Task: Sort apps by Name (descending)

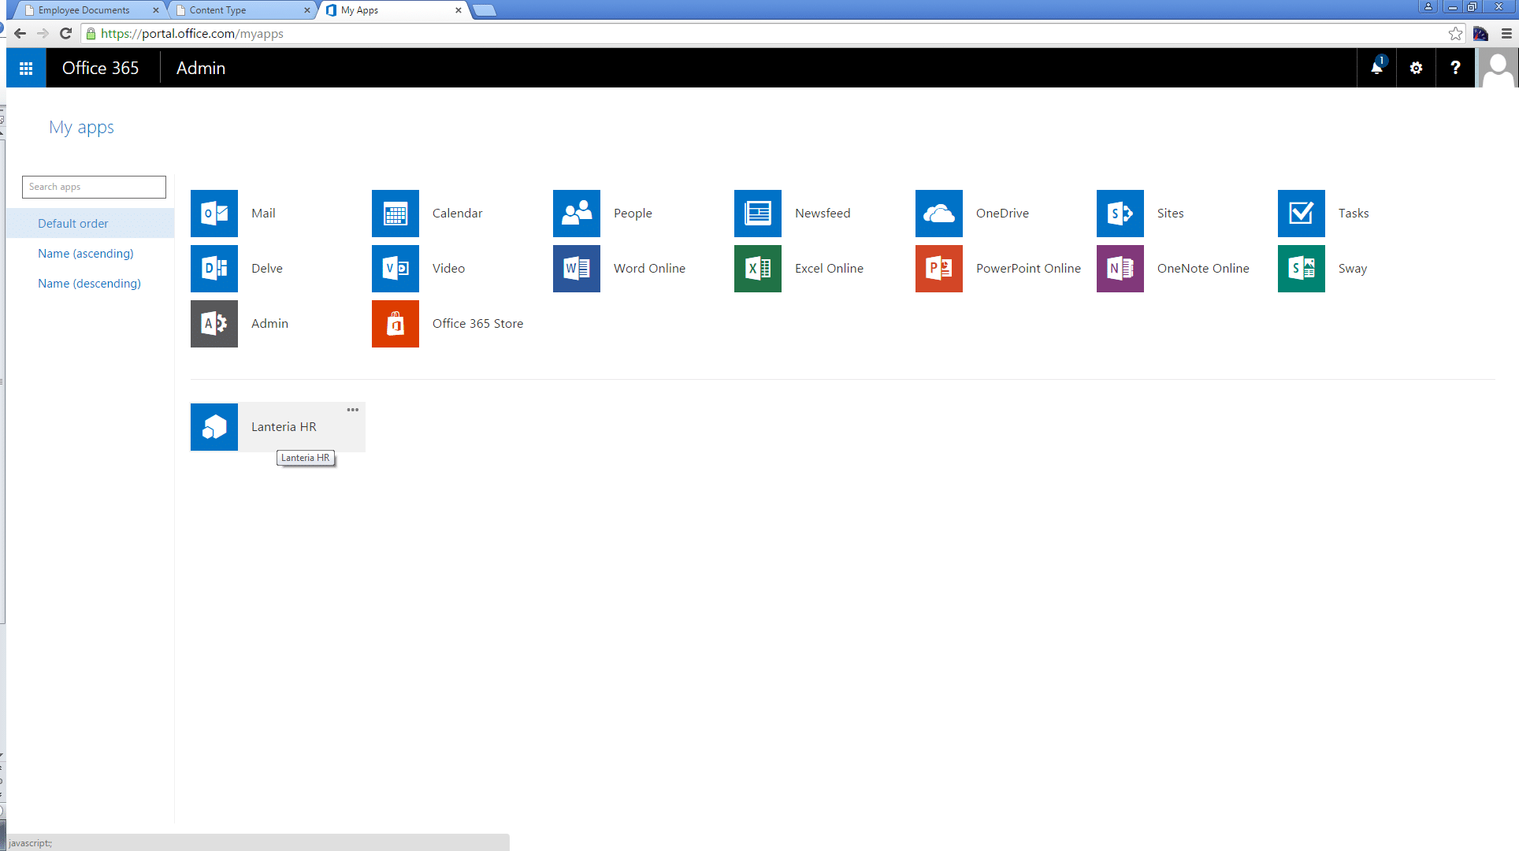Action: point(89,284)
